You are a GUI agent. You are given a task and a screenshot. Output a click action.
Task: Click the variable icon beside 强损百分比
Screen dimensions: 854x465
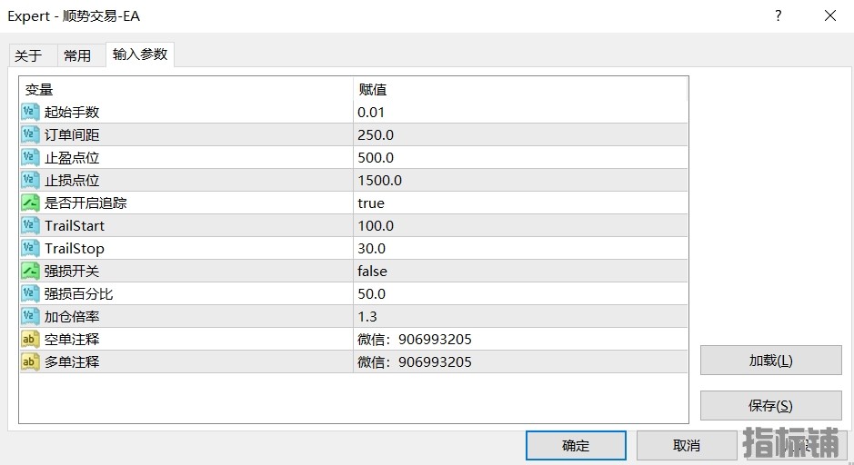(x=31, y=293)
